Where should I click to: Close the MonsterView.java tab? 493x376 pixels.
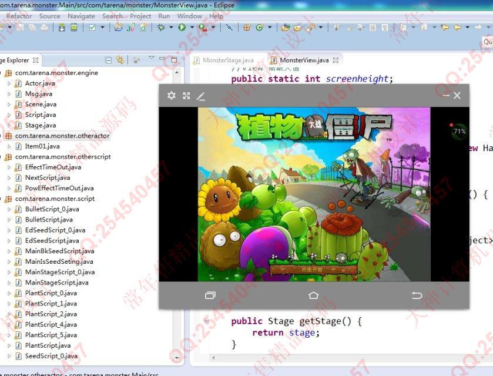coord(336,60)
